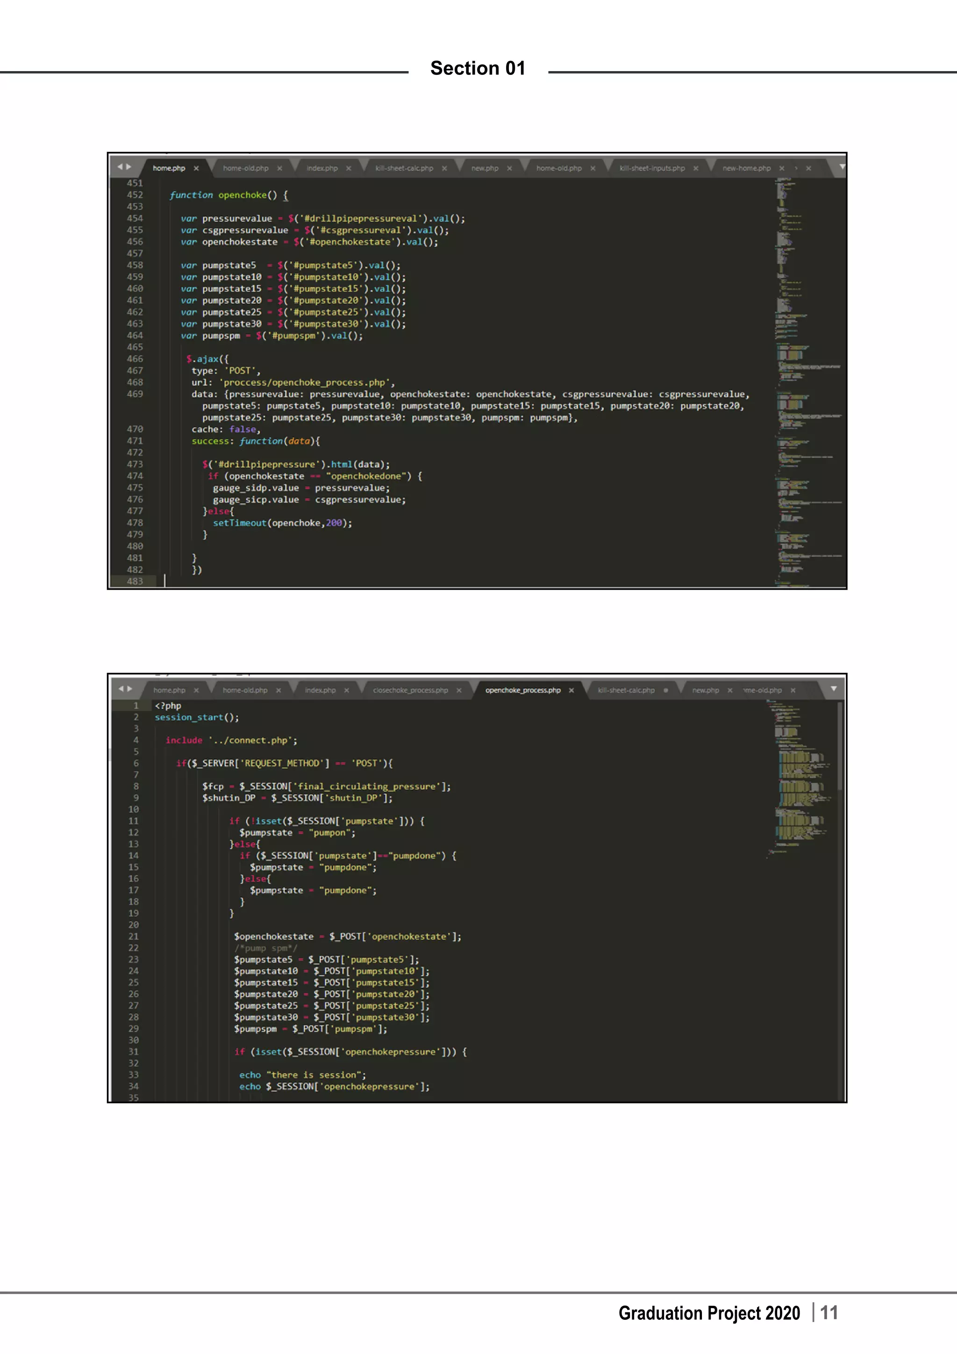
Task: Switch to kill-sheet-calc.php tab in top editor
Action: click(404, 168)
